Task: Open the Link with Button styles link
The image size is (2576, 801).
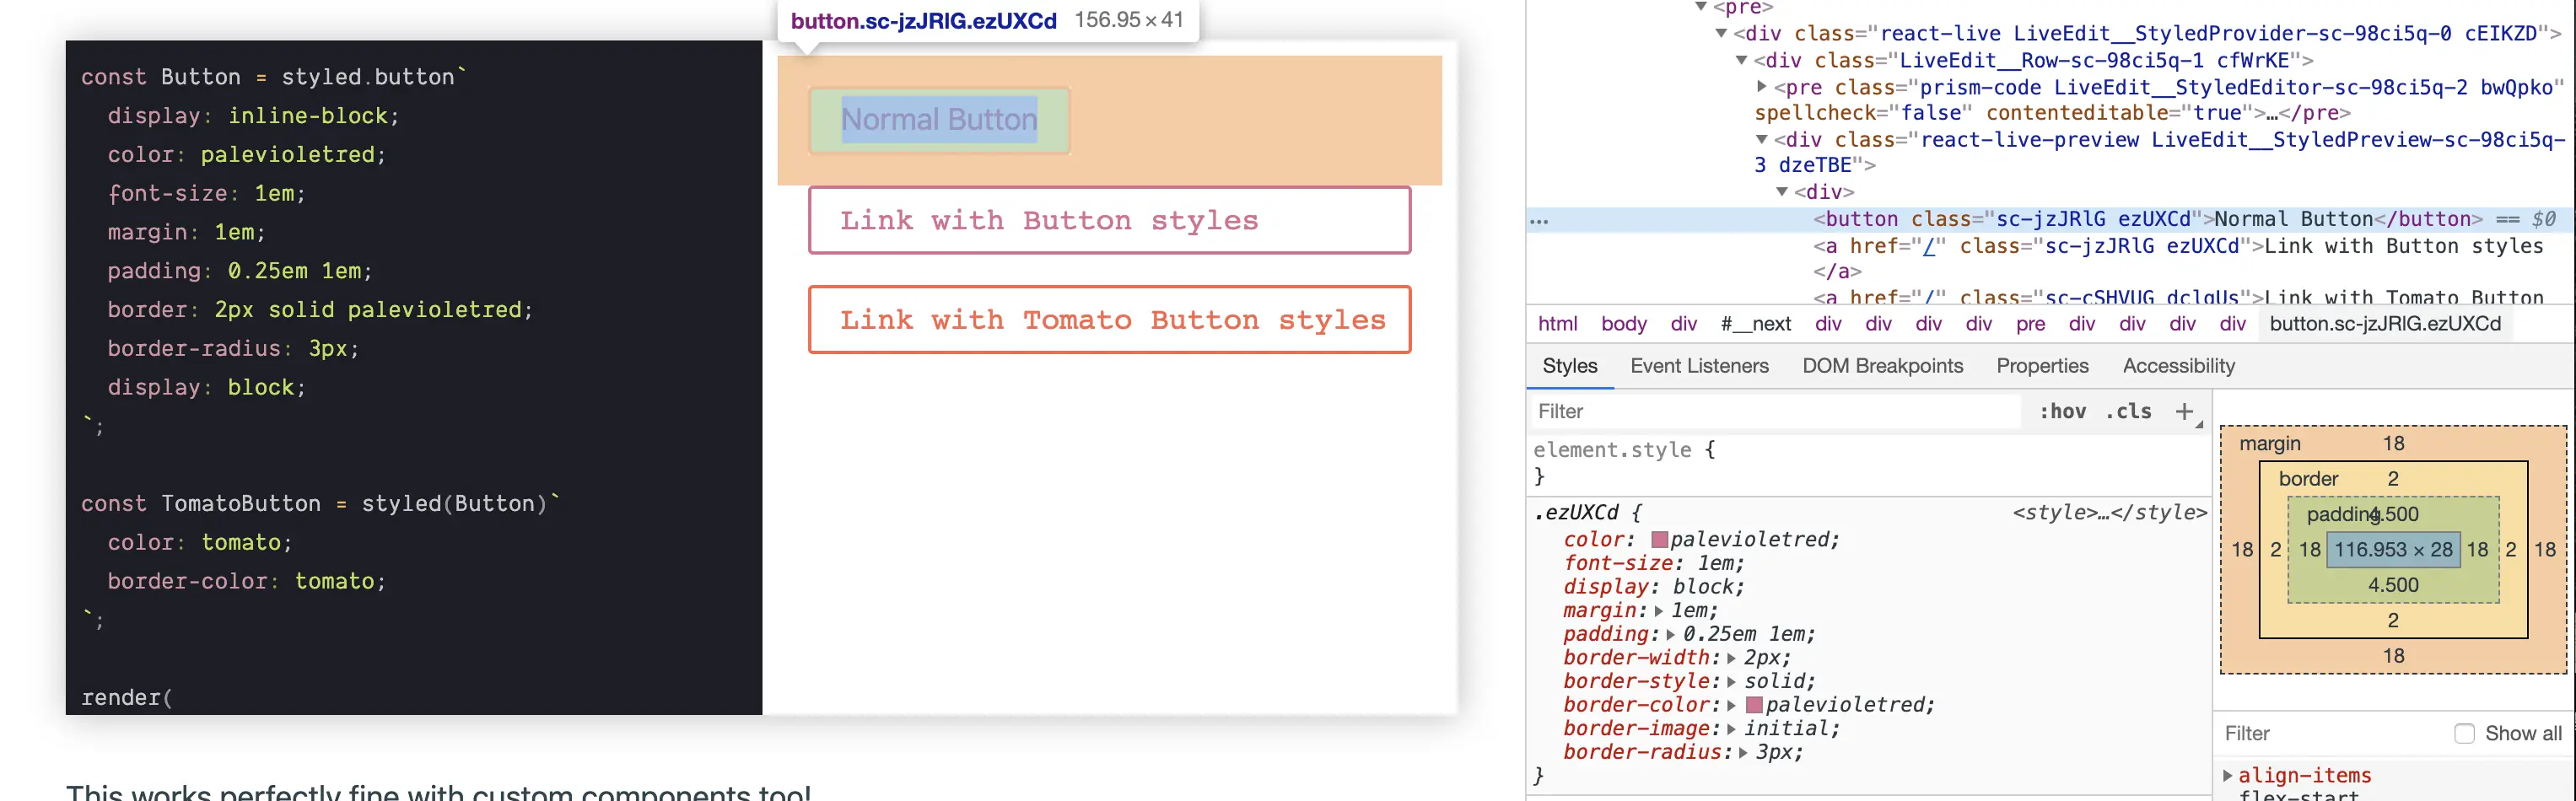Action: [x=1109, y=220]
